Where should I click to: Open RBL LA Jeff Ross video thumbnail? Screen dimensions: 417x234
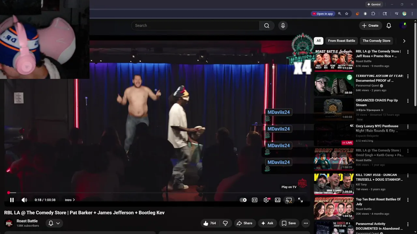point(334,60)
